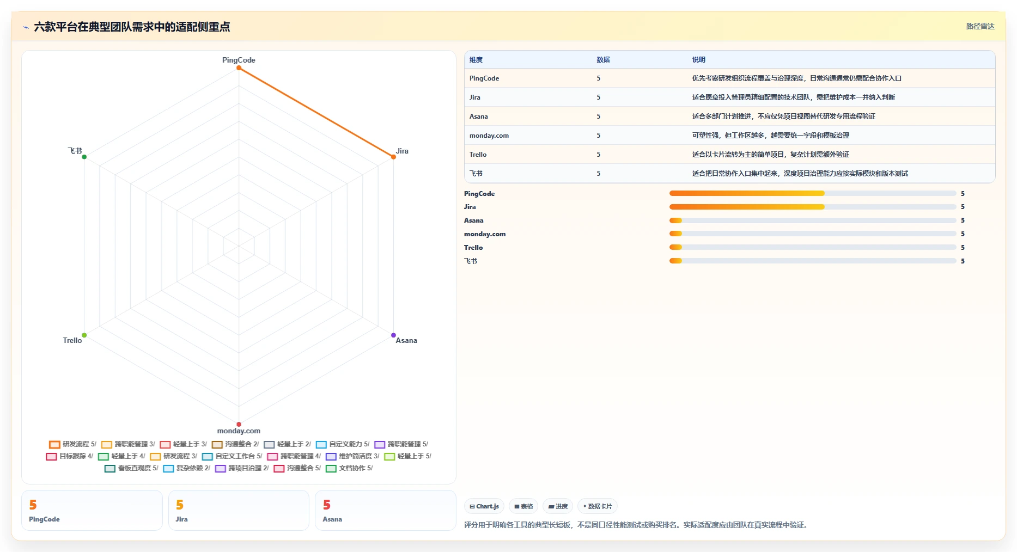This screenshot has width=1017, height=552.
Task: Click the Trello axis label on the radar
Action: pos(72,341)
